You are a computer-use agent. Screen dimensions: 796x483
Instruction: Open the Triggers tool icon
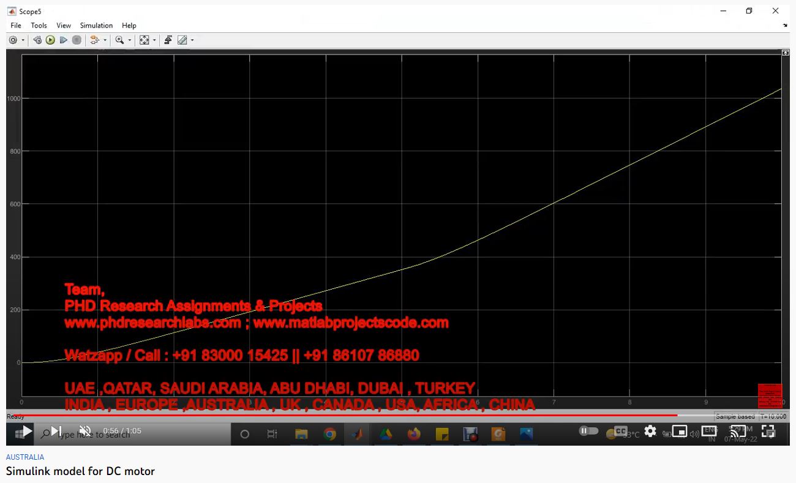coord(168,40)
